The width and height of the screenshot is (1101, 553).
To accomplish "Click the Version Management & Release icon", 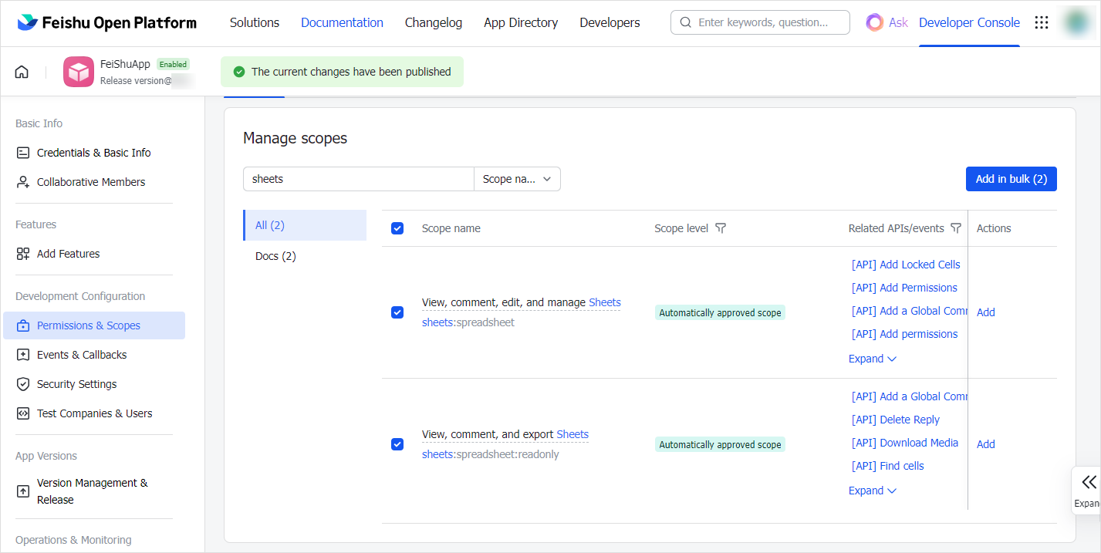I will click(23, 491).
